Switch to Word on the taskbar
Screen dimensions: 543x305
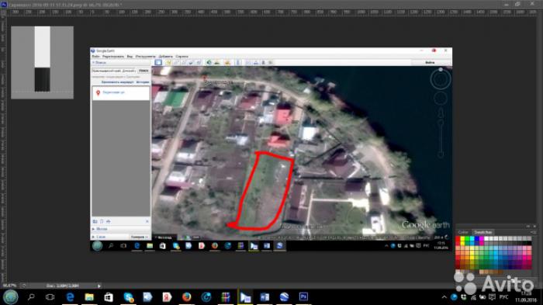click(265, 297)
